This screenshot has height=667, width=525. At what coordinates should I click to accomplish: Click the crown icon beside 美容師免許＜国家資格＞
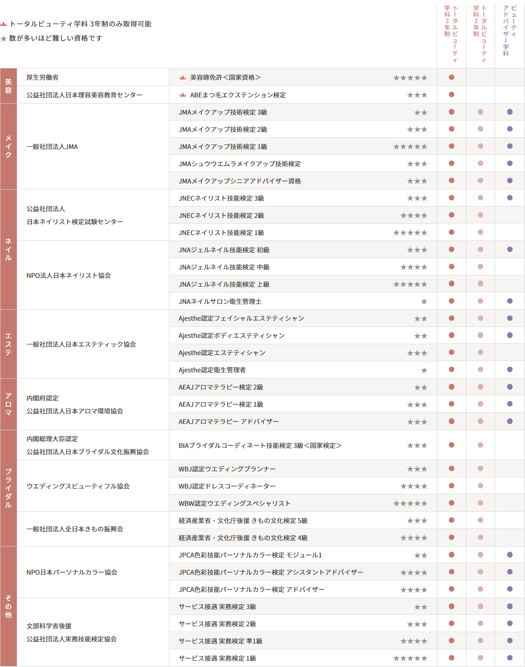click(182, 78)
